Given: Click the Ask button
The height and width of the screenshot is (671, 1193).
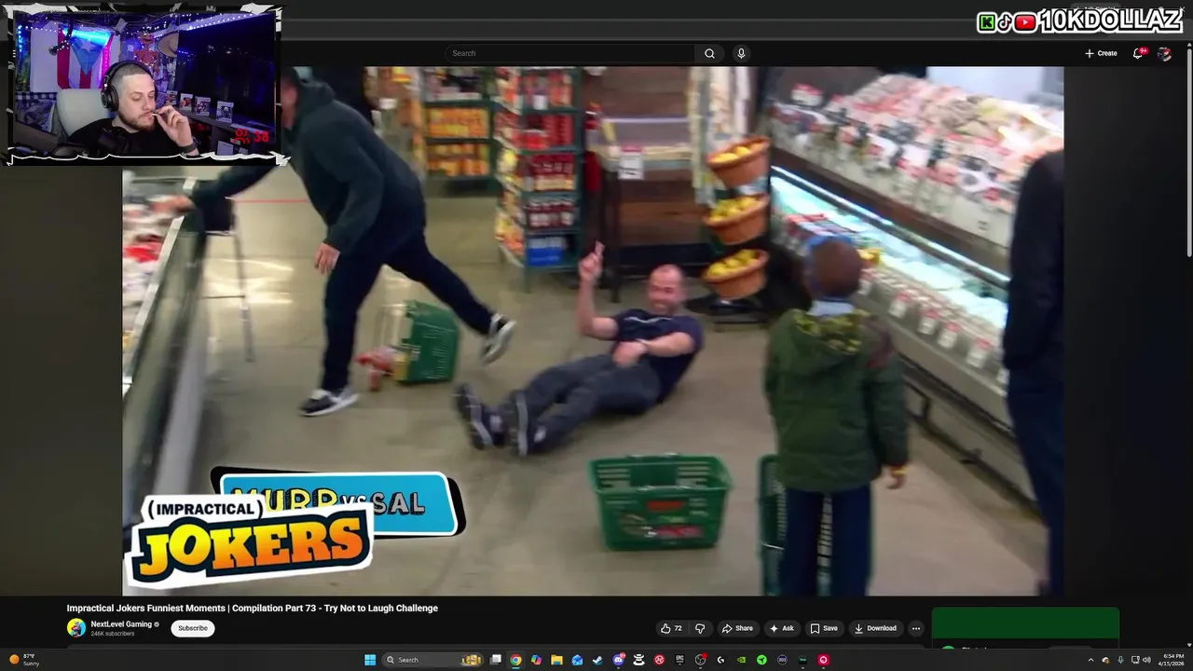Looking at the screenshot, I should (781, 628).
